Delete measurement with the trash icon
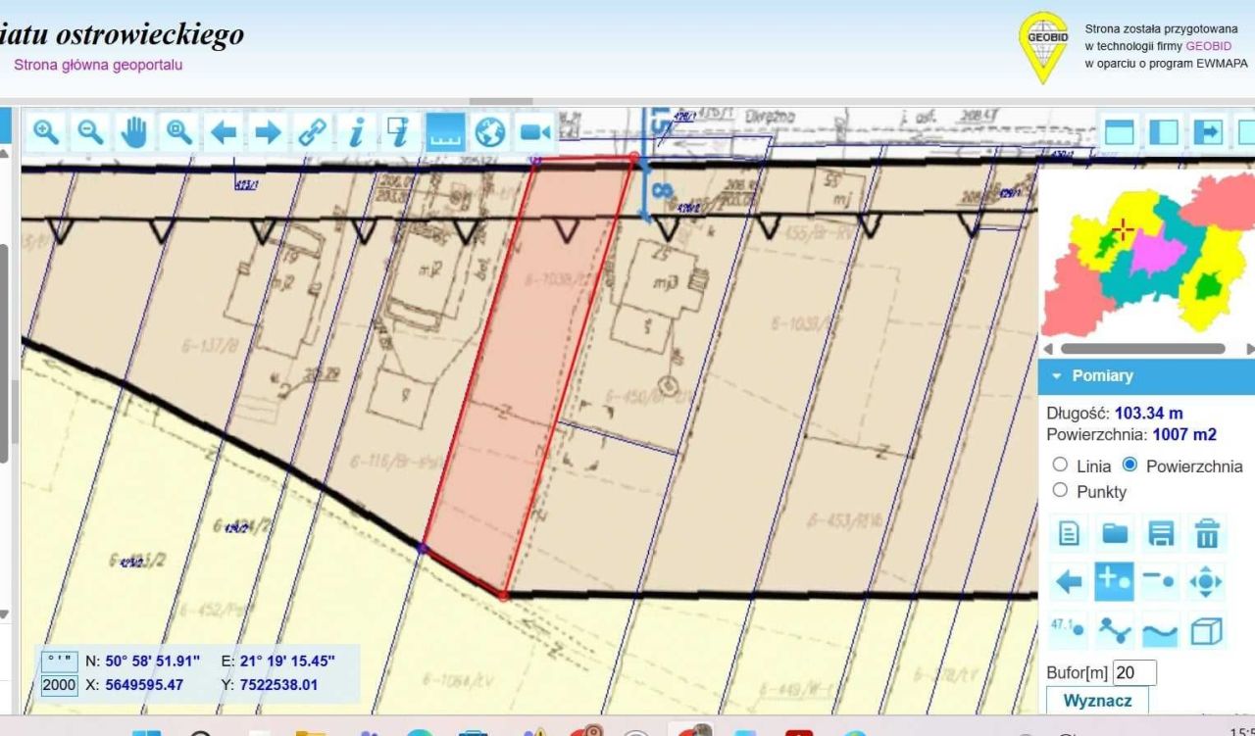The width and height of the screenshot is (1255, 736). pos(1206,533)
